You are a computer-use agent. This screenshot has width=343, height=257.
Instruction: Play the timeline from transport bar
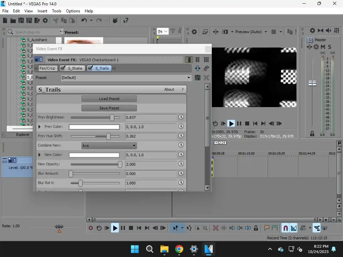pyautogui.click(x=115, y=228)
